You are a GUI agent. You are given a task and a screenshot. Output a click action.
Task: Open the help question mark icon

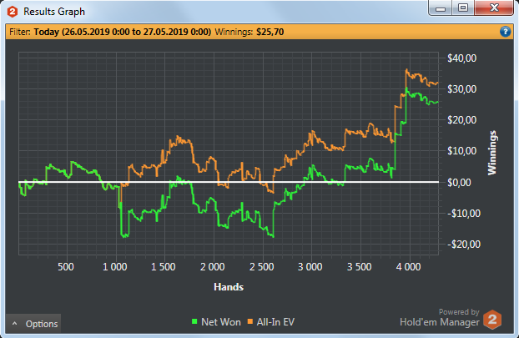tap(505, 32)
